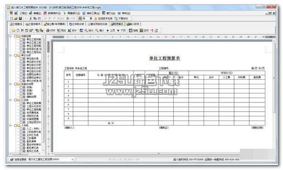Click the 在线技术支持 online support button
The width and height of the screenshot is (283, 170).
(x=103, y=19)
